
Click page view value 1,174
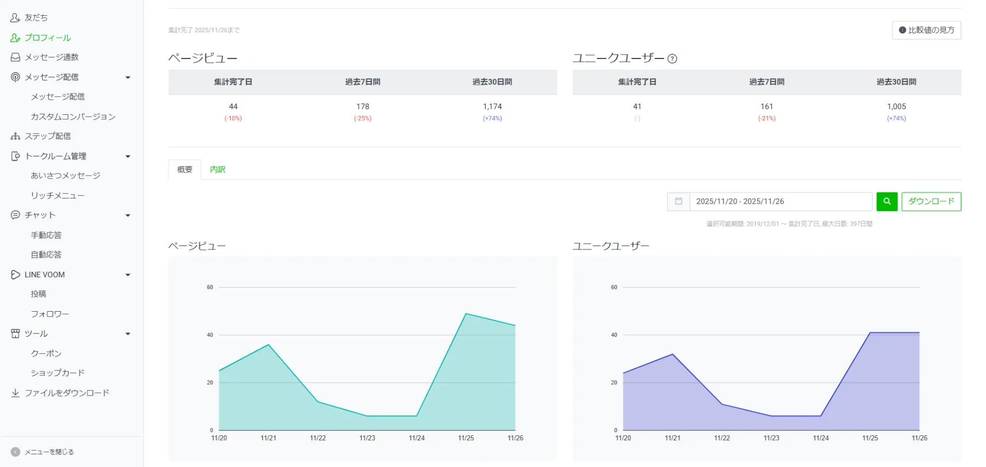[492, 107]
